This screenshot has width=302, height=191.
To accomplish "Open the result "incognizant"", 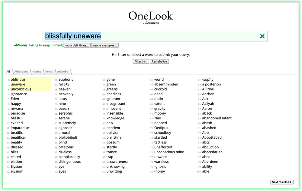I will 116,103.
